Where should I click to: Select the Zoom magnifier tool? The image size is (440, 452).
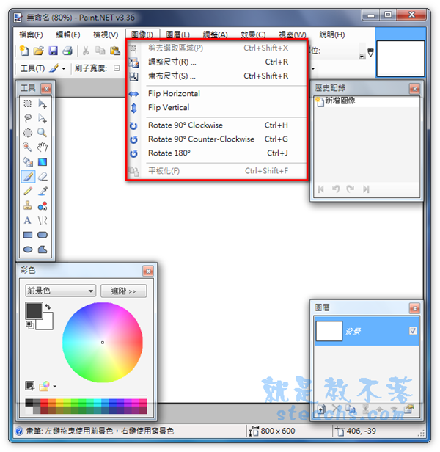(43, 133)
